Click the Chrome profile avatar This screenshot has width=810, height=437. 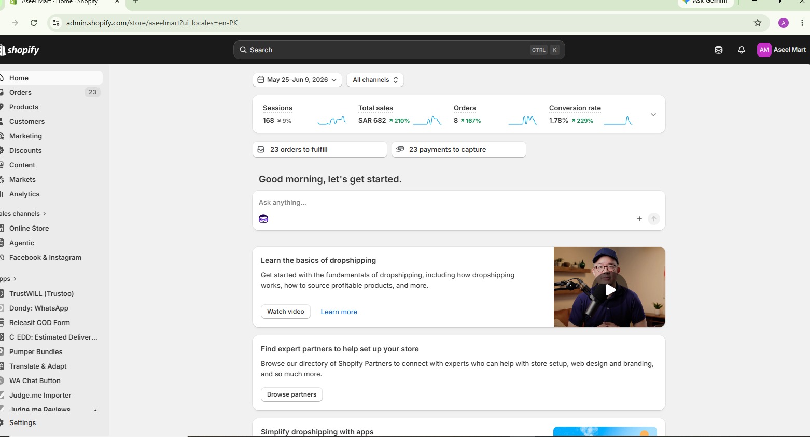[x=784, y=23]
